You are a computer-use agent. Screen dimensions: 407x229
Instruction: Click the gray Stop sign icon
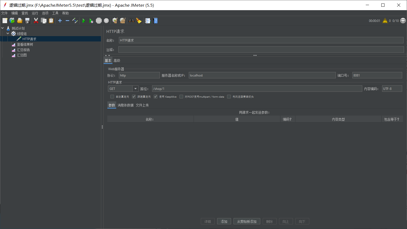99,21
